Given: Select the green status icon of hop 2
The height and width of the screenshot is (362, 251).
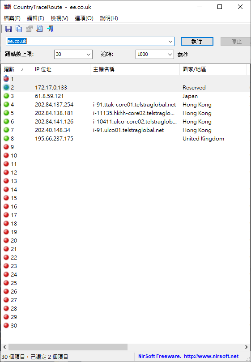Looking at the screenshot, I should 6,88.
